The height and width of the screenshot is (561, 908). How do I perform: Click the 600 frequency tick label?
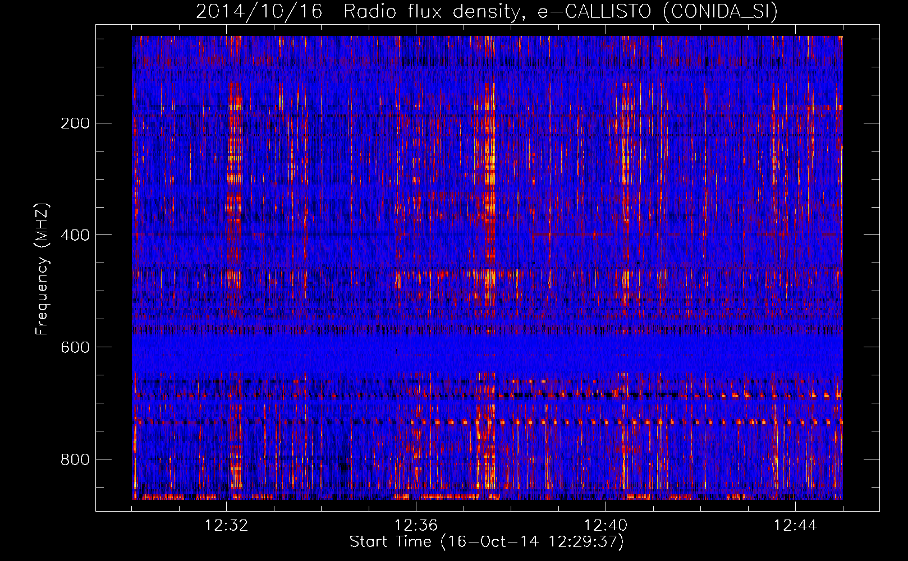point(75,347)
